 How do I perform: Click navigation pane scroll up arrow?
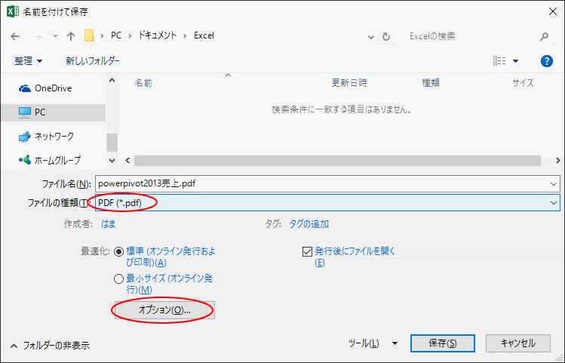(x=112, y=81)
